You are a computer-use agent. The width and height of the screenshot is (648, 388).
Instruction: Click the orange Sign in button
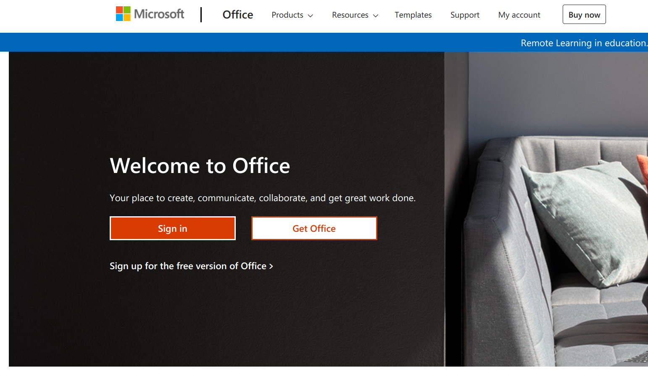point(173,228)
